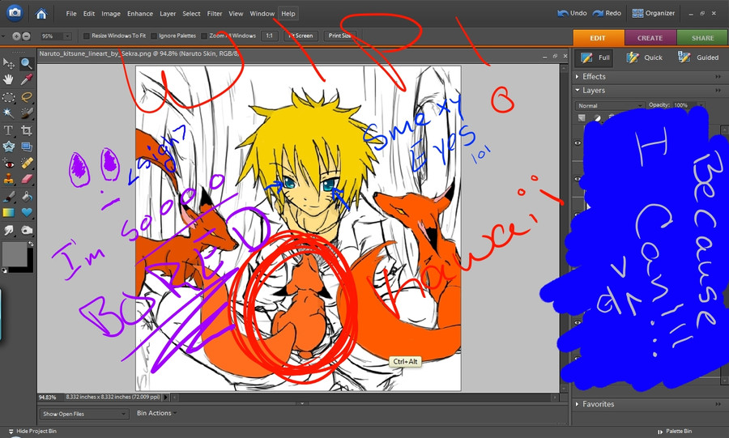
Task: Swap foreground and background colors
Action: pyautogui.click(x=31, y=244)
